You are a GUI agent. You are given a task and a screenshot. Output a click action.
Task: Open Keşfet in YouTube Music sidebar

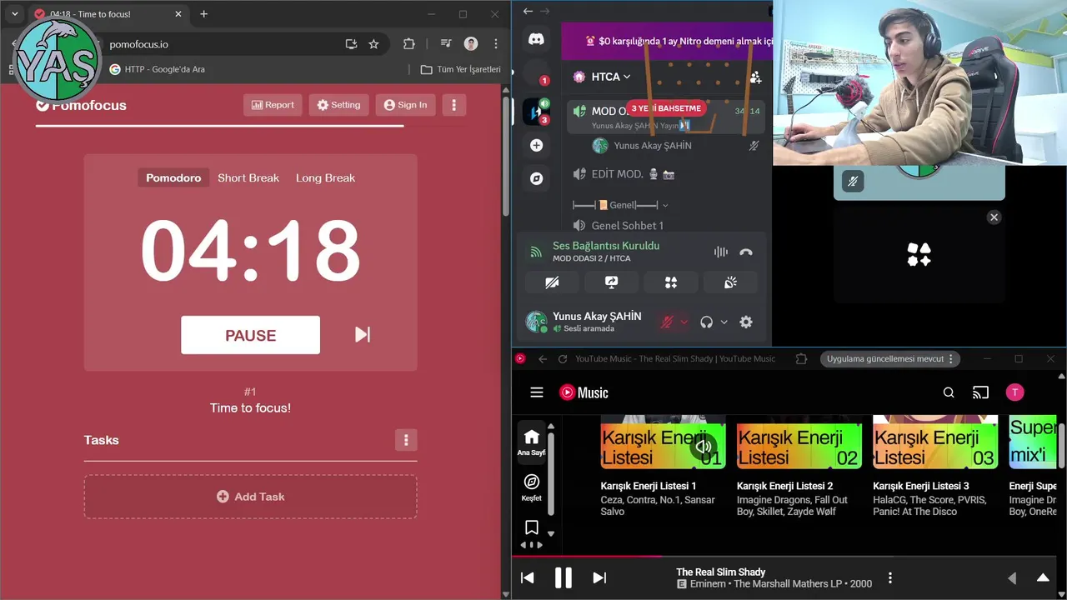[532, 487]
